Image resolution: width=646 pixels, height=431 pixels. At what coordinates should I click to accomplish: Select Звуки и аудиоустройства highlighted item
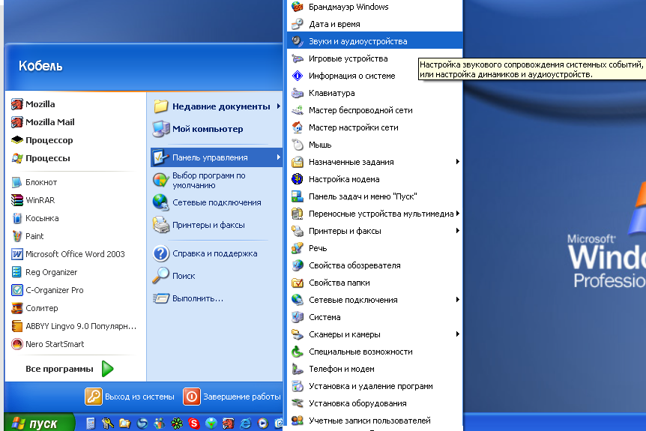coord(375,42)
